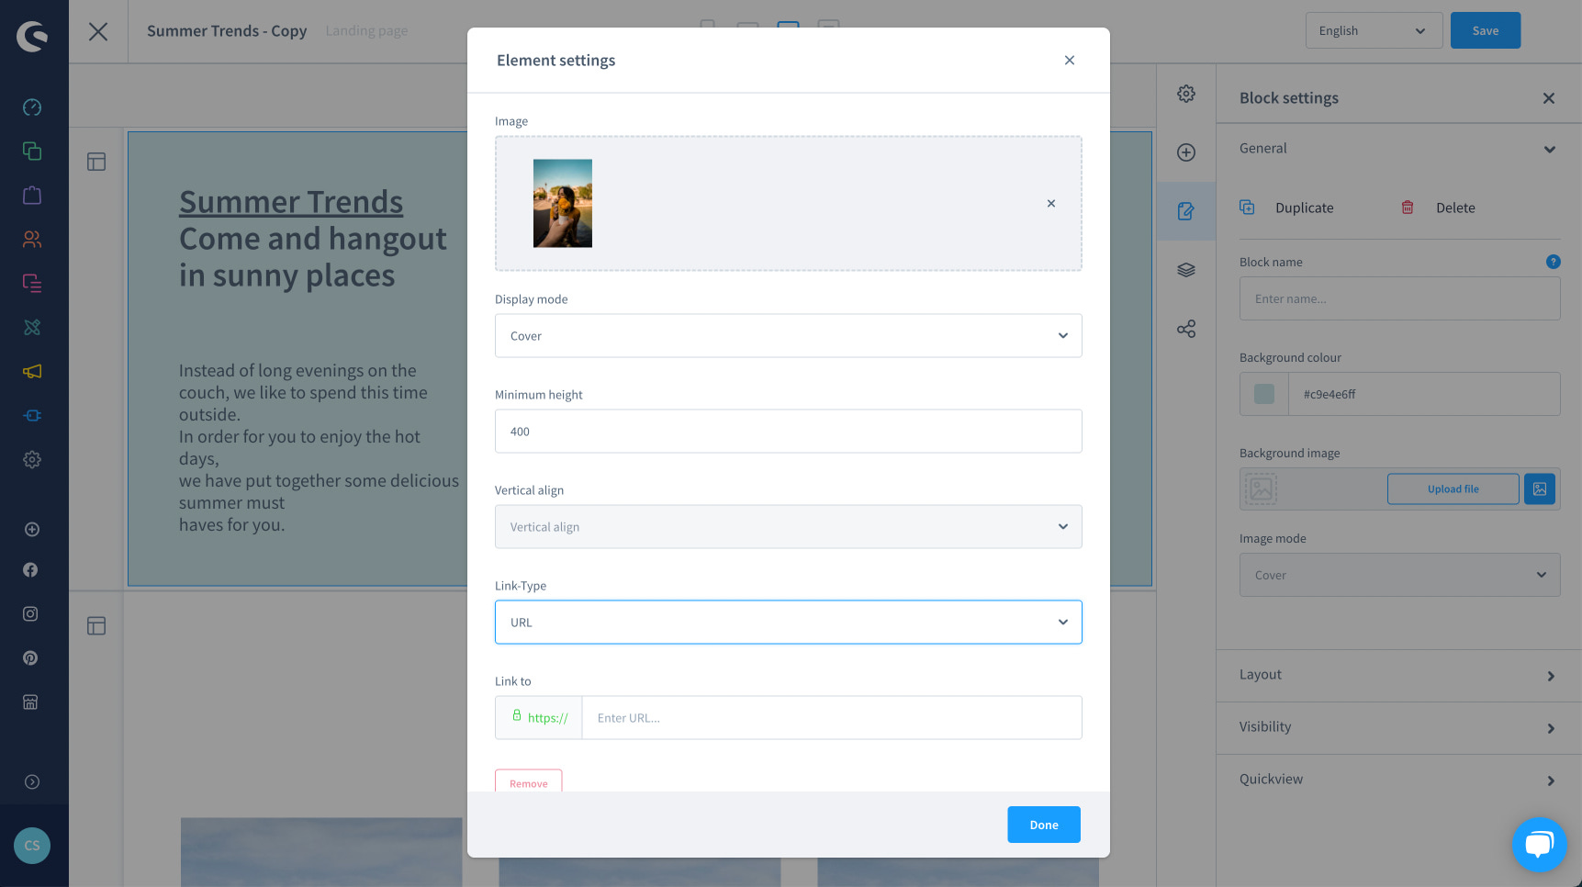The image size is (1582, 887).
Task: Click the 'Summer Trends - Copy' page title
Action: (x=227, y=31)
